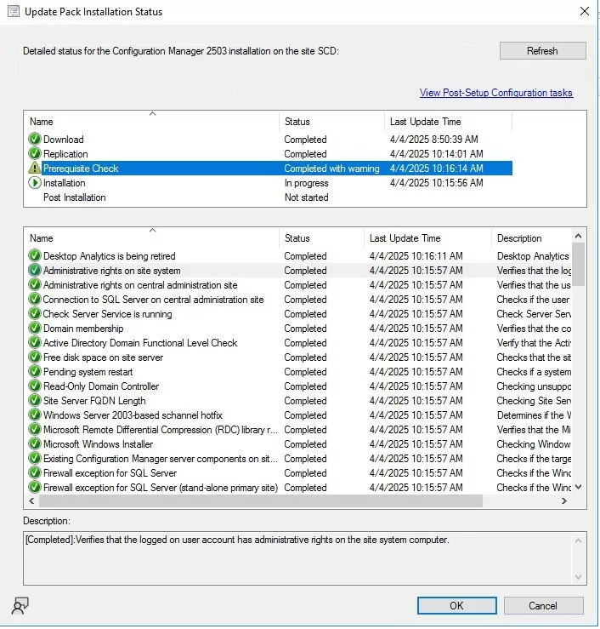Click the check icon beside Microsoft Windows Installer
Image resolution: width=600 pixels, height=629 pixels.
(35, 443)
